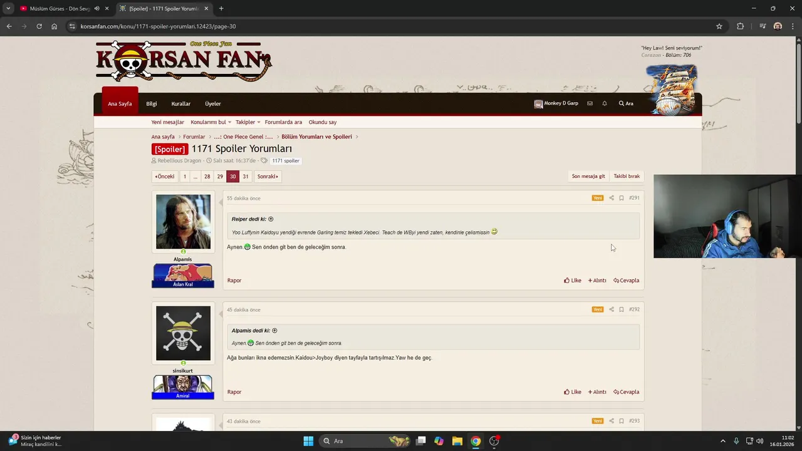The image size is (802, 451).
Task: Go back with browser back arrow
Action: pyautogui.click(x=9, y=26)
